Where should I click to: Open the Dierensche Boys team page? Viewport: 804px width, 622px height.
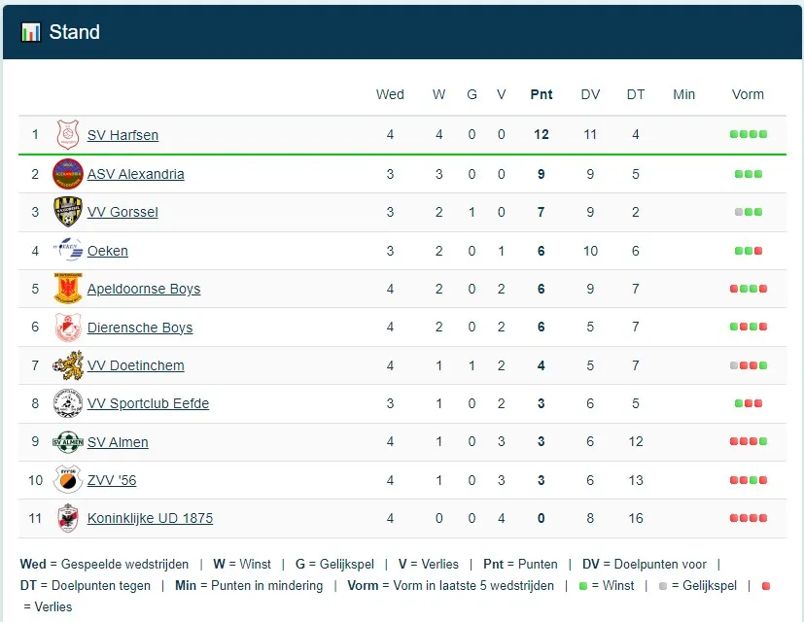[140, 328]
